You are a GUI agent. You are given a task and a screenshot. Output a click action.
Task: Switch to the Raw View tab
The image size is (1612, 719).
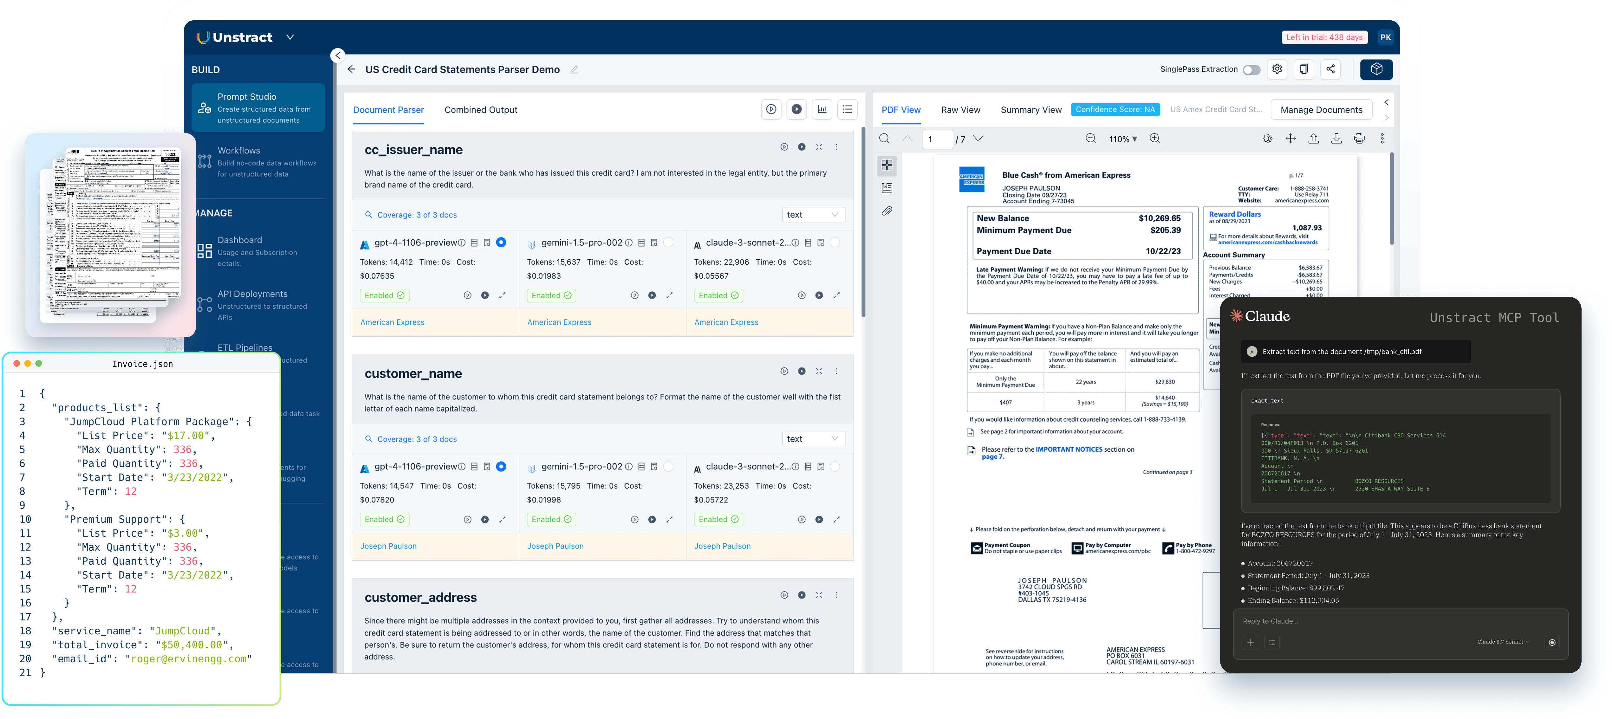(960, 110)
